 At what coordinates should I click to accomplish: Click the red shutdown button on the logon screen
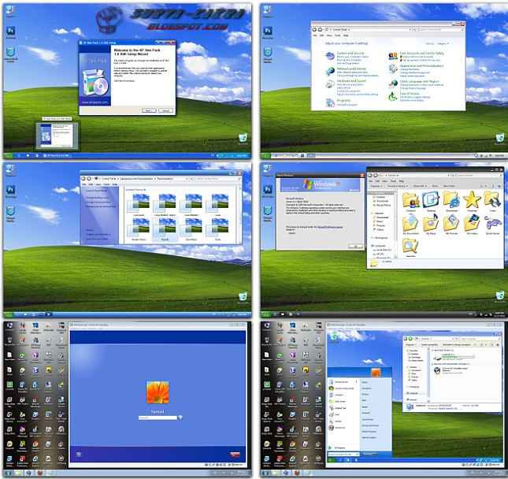click(235, 455)
